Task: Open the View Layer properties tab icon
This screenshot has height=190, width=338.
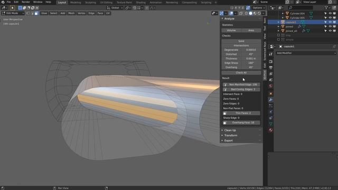Action: (x=271, y=74)
